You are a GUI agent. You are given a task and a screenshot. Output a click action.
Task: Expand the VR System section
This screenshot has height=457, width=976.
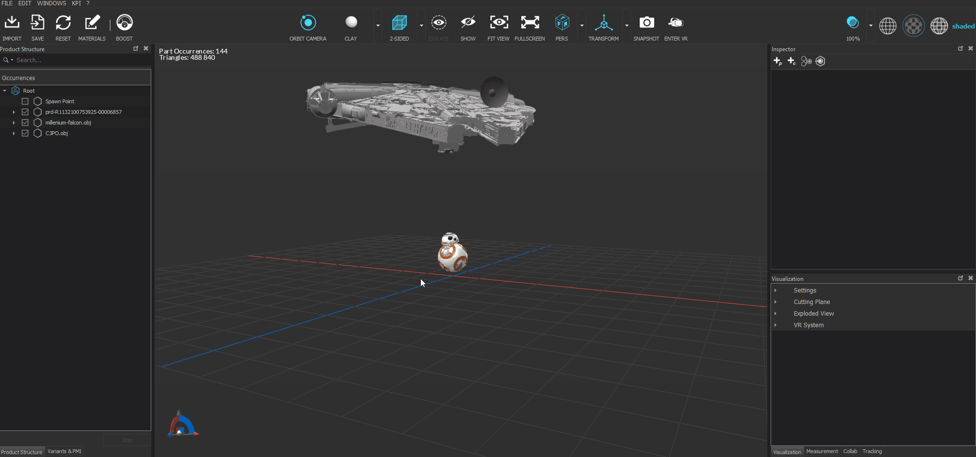(775, 325)
